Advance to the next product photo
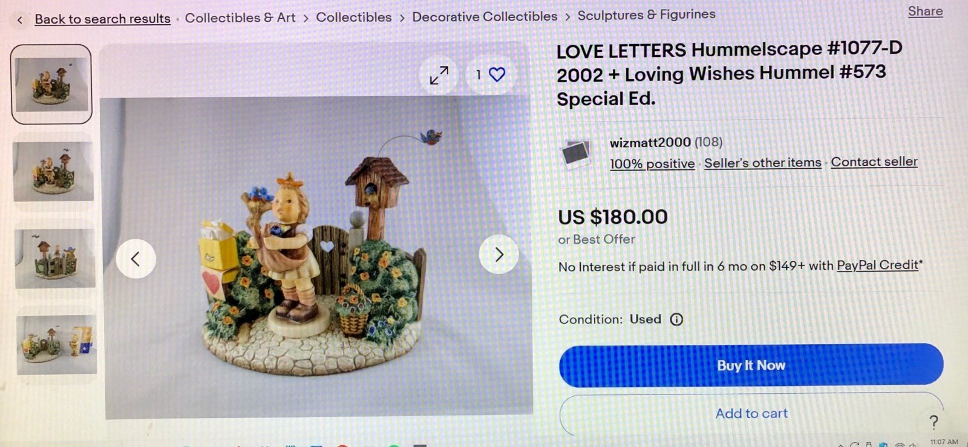 pos(499,255)
